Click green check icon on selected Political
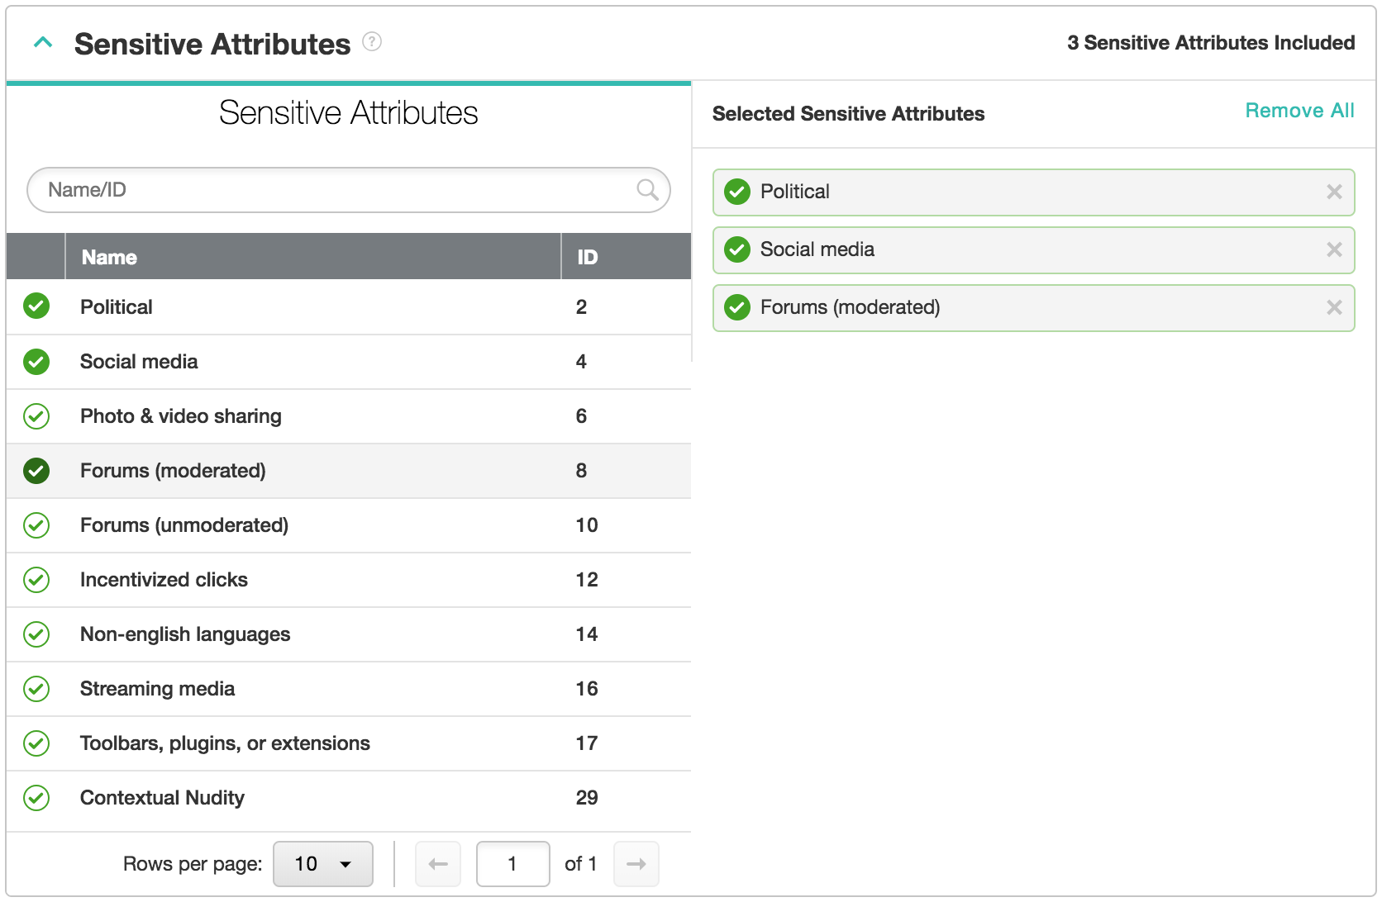1382x902 pixels. pyautogui.click(x=736, y=192)
